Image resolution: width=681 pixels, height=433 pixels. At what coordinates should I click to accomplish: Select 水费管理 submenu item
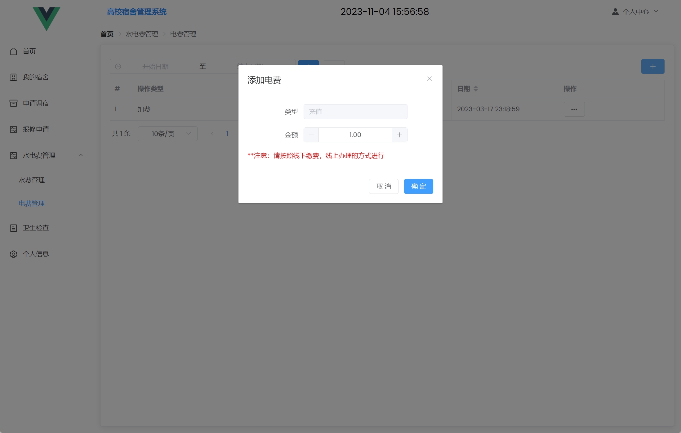[32, 180]
